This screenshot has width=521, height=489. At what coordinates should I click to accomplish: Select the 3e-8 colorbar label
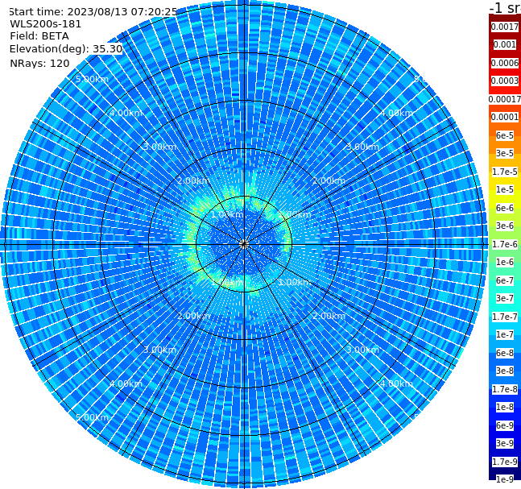coord(505,371)
